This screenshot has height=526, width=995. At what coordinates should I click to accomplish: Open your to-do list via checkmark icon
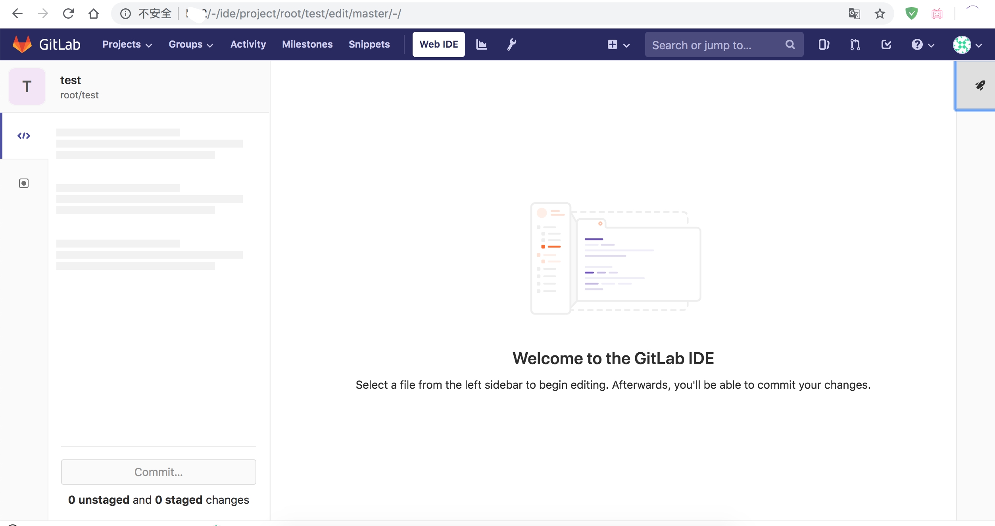click(886, 44)
